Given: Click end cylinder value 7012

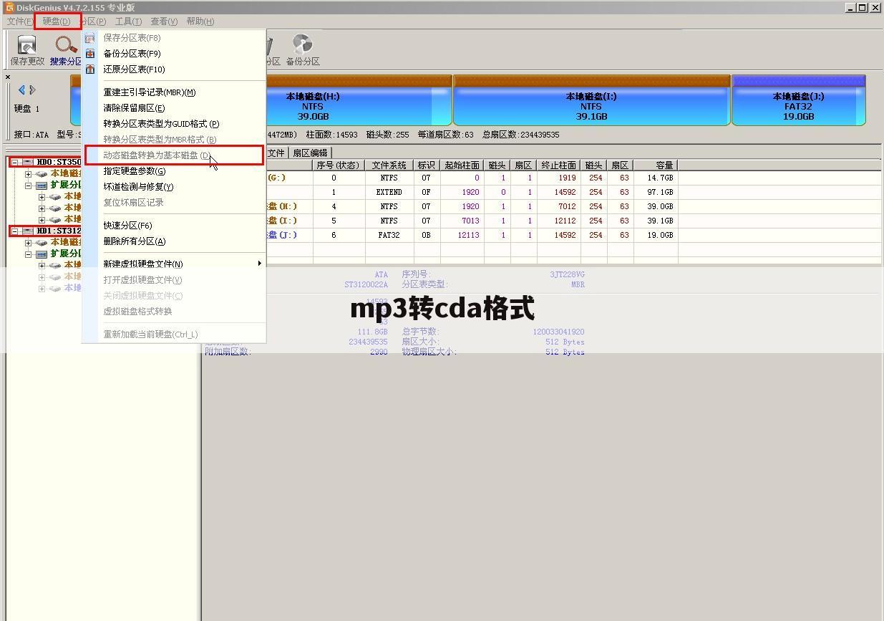Looking at the screenshot, I should point(567,207).
